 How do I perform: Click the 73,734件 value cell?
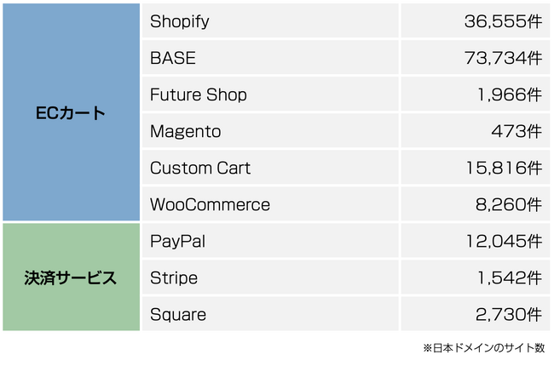pyautogui.click(x=499, y=59)
